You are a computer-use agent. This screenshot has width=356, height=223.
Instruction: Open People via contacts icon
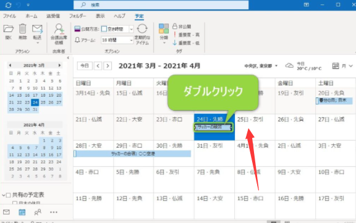click(x=38, y=212)
